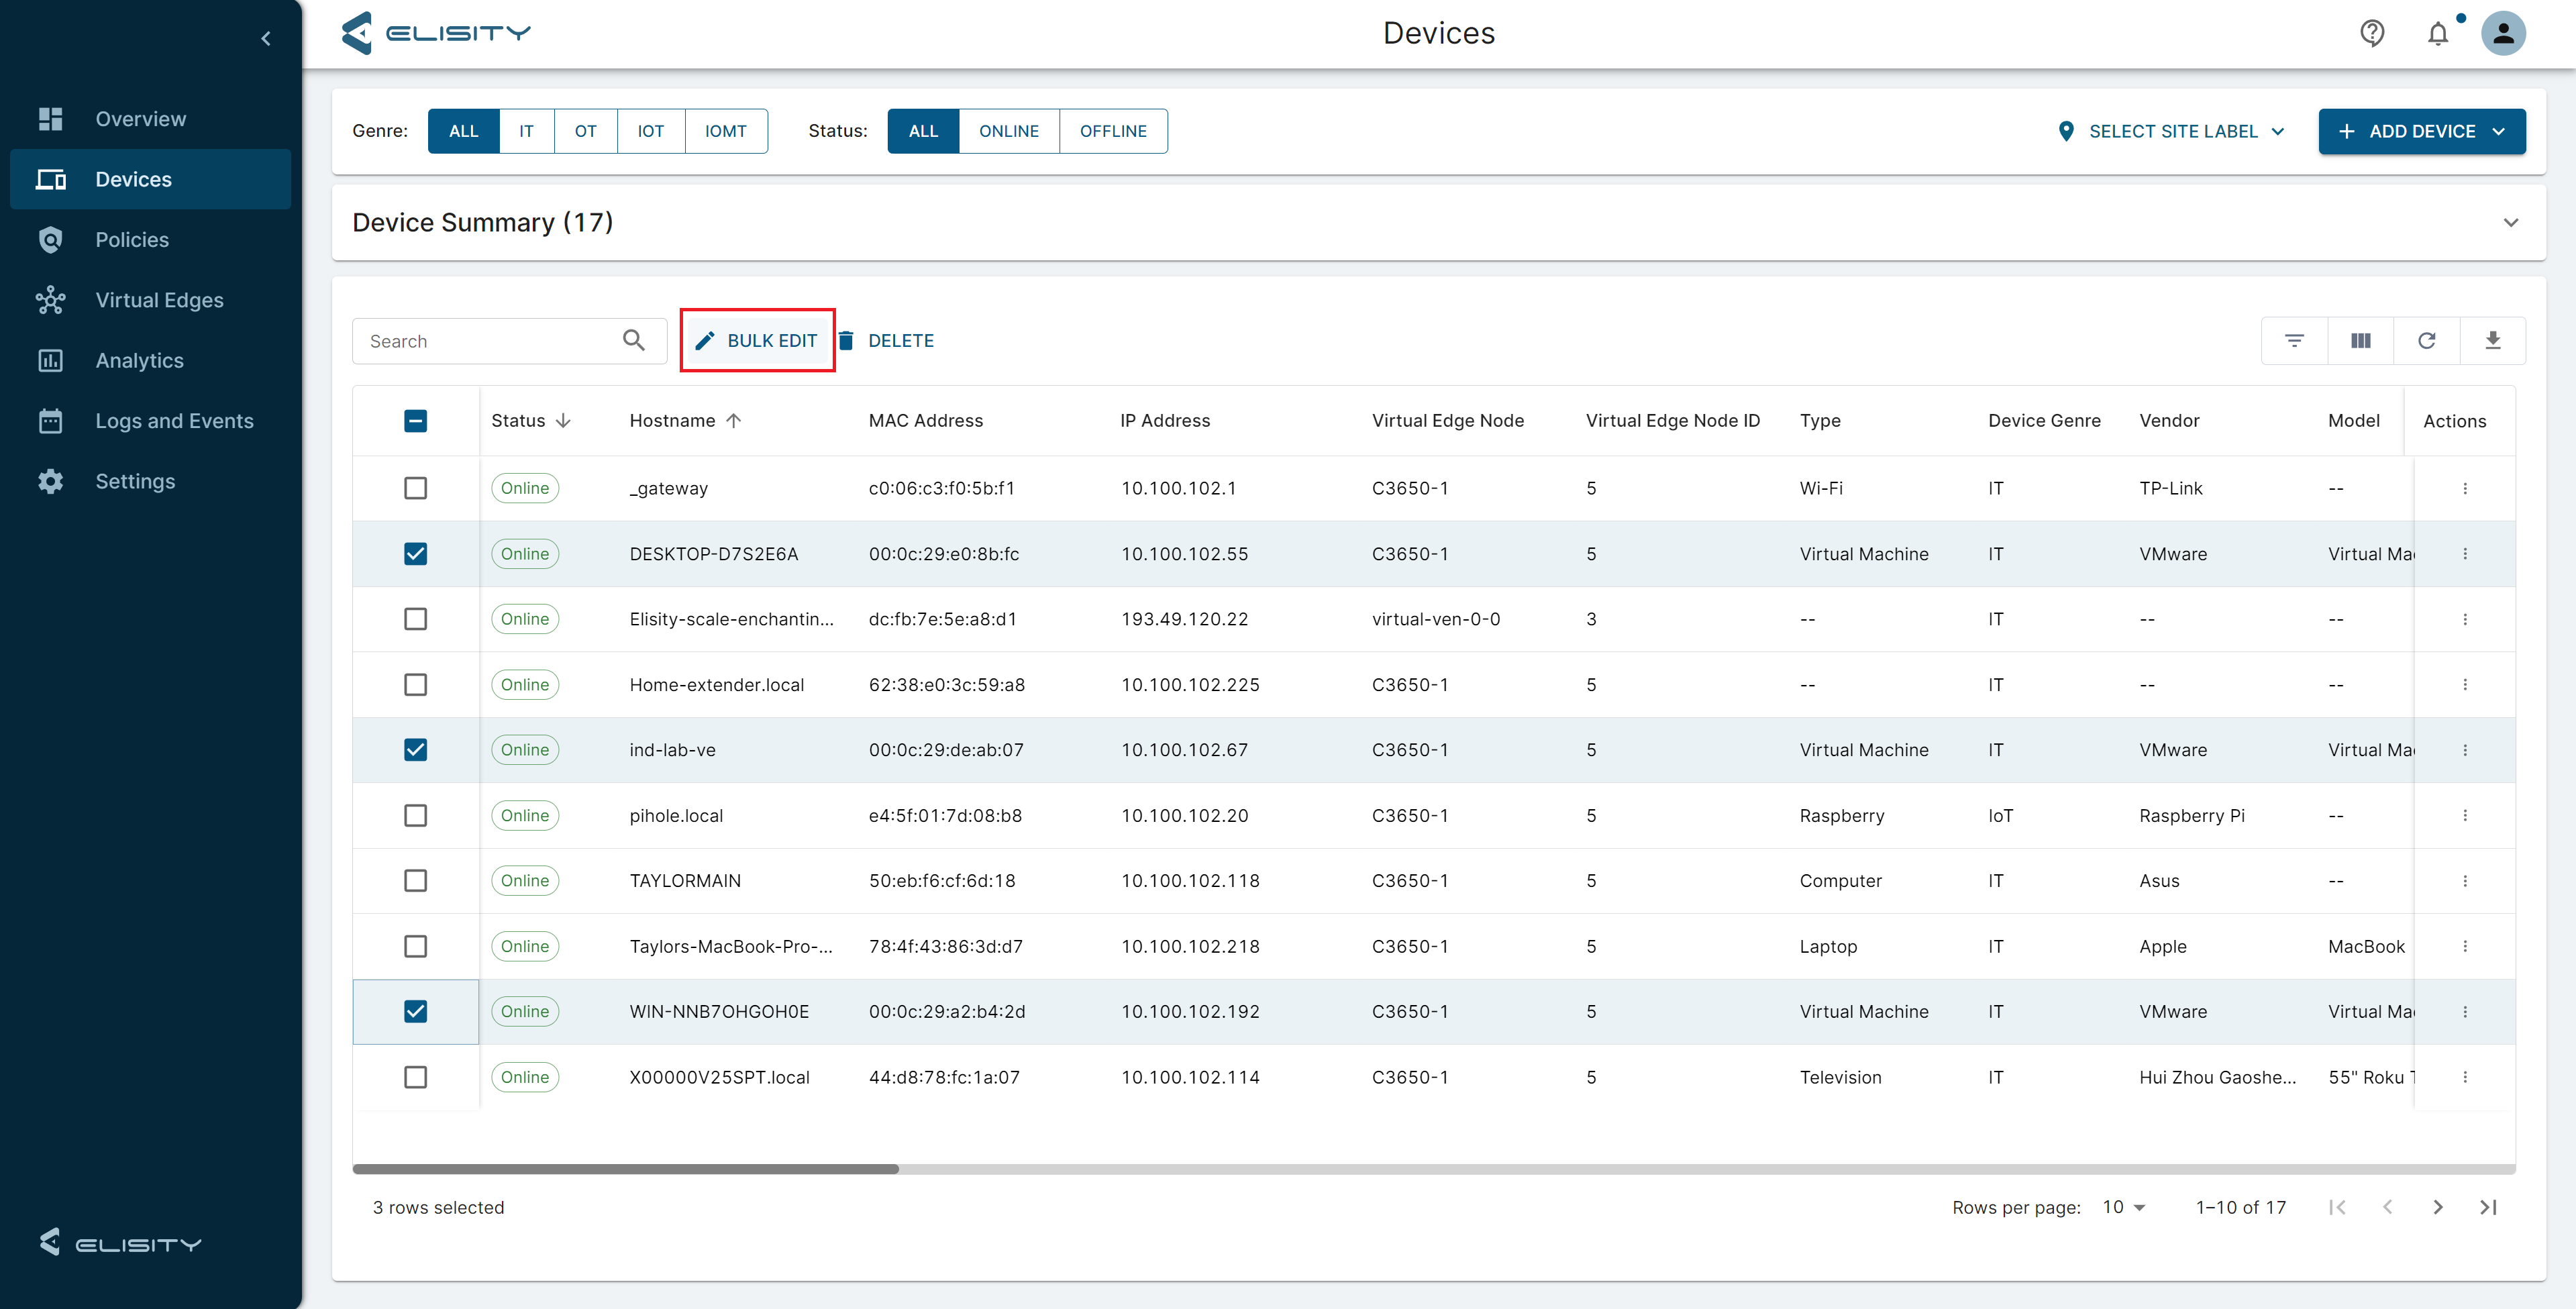Toggle the select-all checkbox in table header
The image size is (2576, 1309).
415,421
